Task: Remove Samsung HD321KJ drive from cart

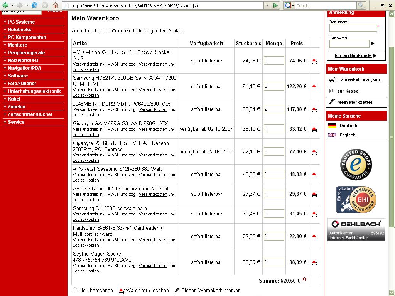Action: 315,87
